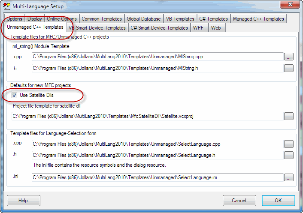Click Cancel to discard changes
The width and height of the screenshot is (303, 213).
pyautogui.click(x=239, y=200)
